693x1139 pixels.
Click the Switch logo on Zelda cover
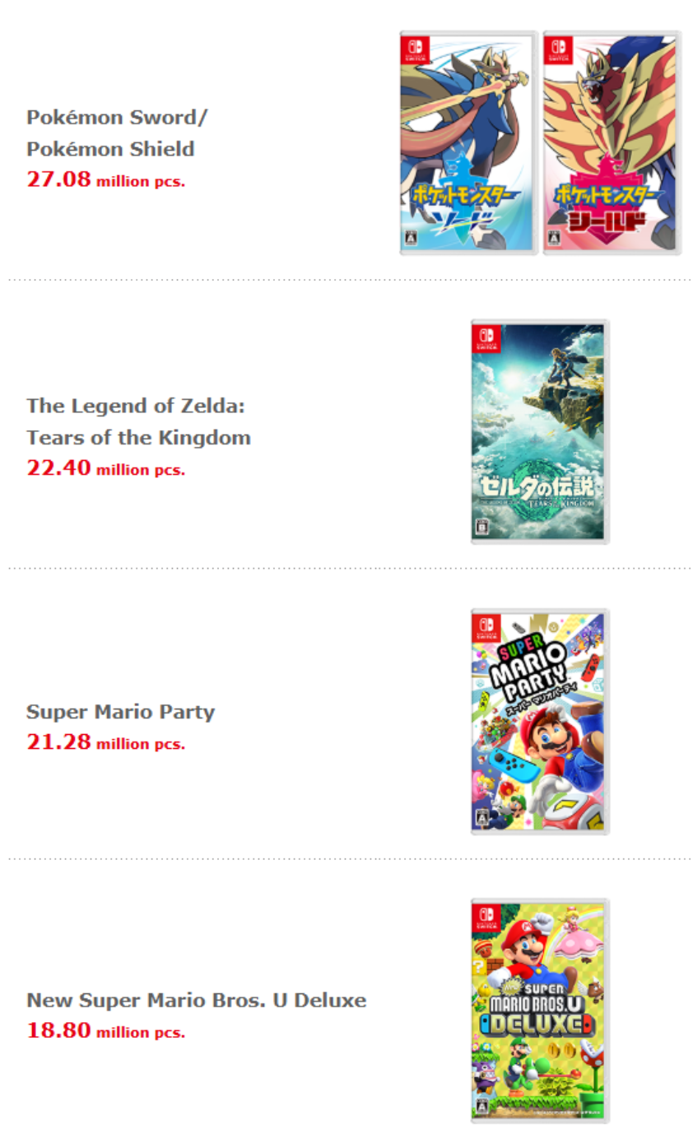click(483, 338)
